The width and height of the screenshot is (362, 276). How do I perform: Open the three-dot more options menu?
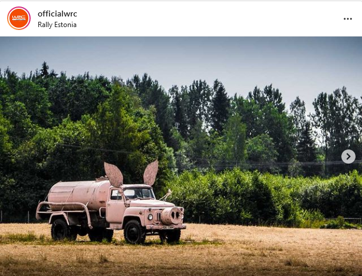click(x=348, y=19)
